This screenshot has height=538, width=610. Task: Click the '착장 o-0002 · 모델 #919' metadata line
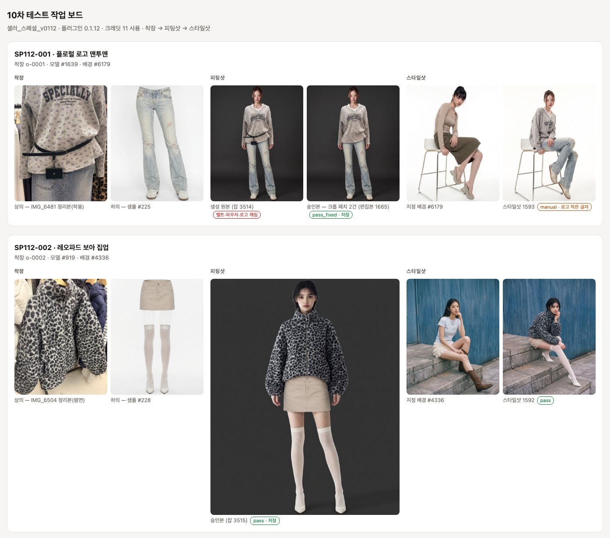pos(61,257)
